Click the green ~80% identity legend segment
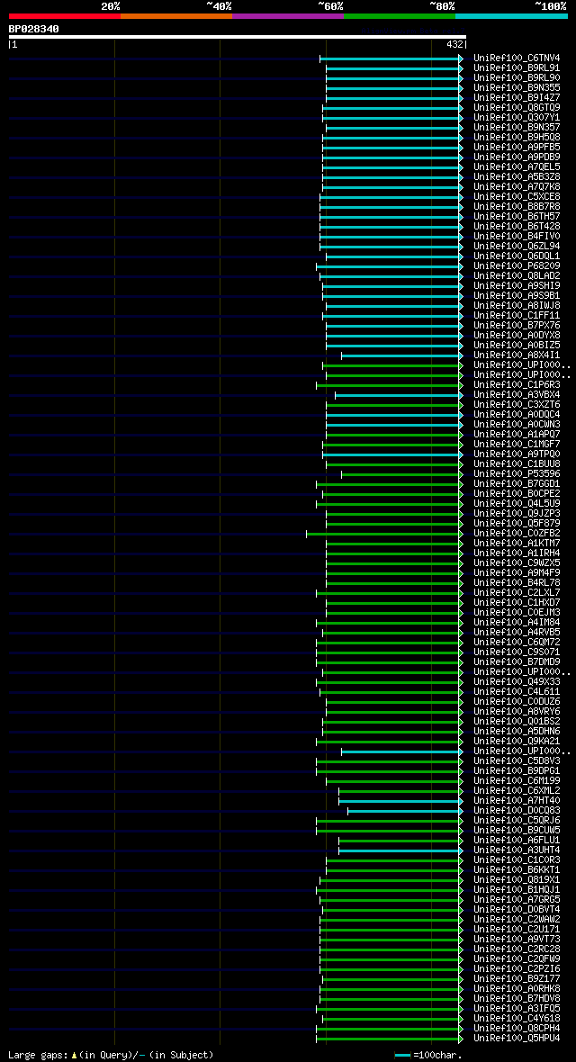 [x=400, y=15]
